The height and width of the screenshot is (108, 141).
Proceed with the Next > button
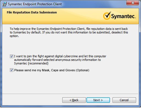coord(98,100)
